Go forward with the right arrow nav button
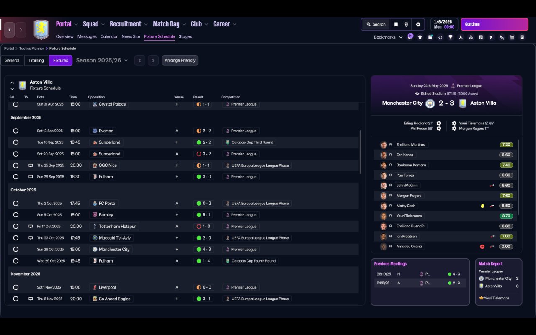Viewport: 536px width, 335px height. (21, 30)
